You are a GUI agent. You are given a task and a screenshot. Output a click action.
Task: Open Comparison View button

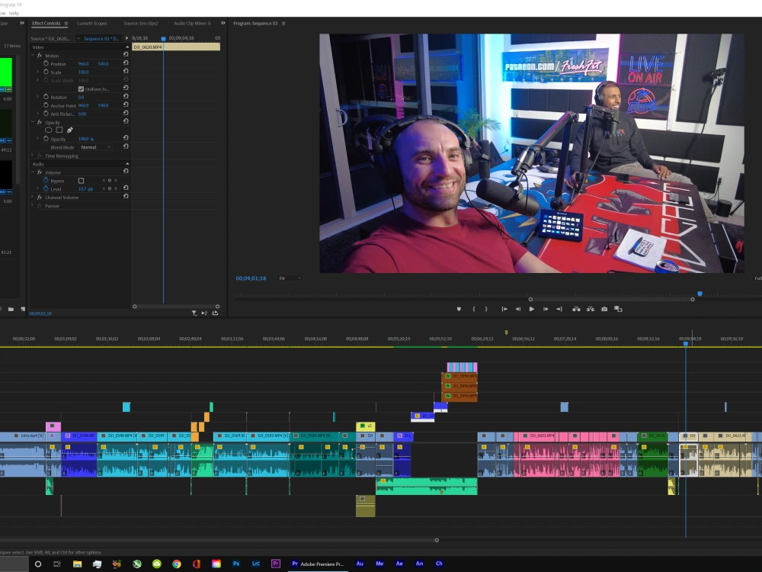point(618,309)
